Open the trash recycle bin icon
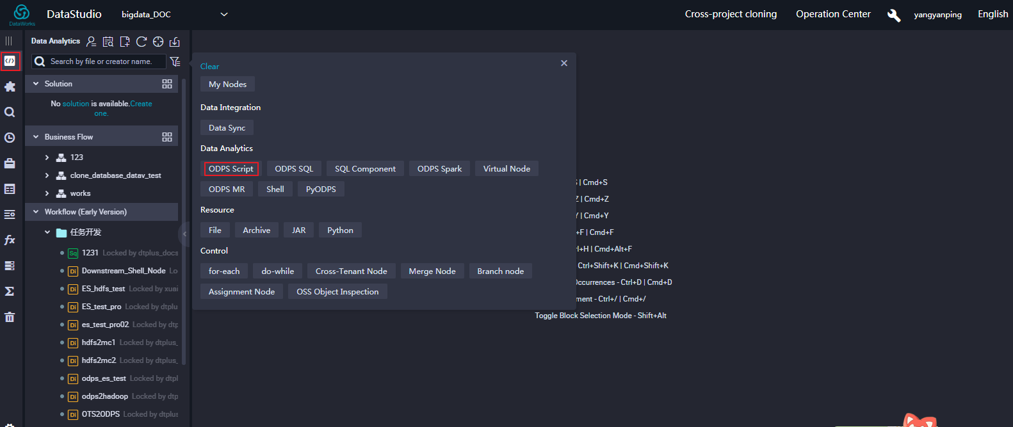 pos(10,317)
